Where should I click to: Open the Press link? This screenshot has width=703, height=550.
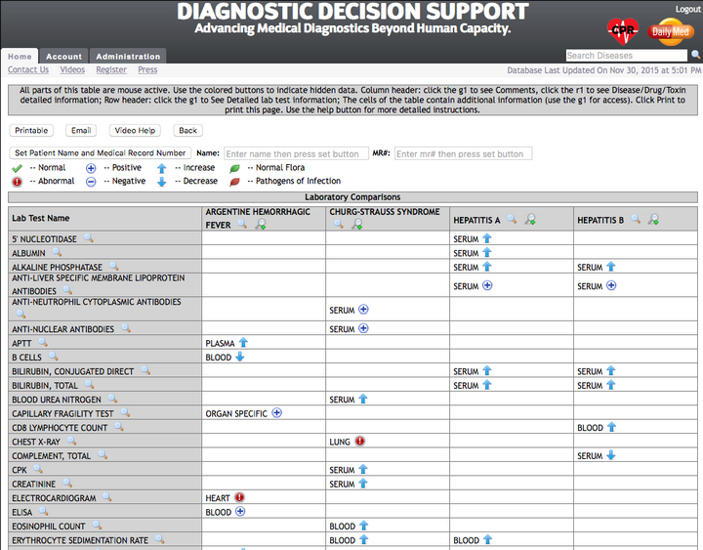[147, 69]
